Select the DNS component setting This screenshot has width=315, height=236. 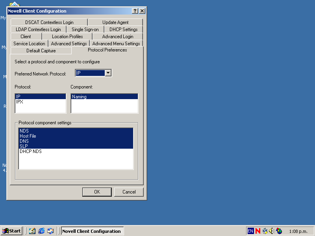[x=76, y=141]
